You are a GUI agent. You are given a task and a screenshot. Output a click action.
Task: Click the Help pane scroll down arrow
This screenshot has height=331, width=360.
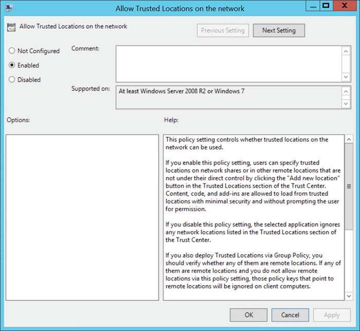349,296
